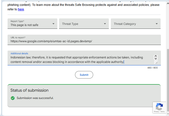The width and height of the screenshot is (169, 116).
Task: Open the reCAPTCHA Privacy link
Action: point(156,112)
